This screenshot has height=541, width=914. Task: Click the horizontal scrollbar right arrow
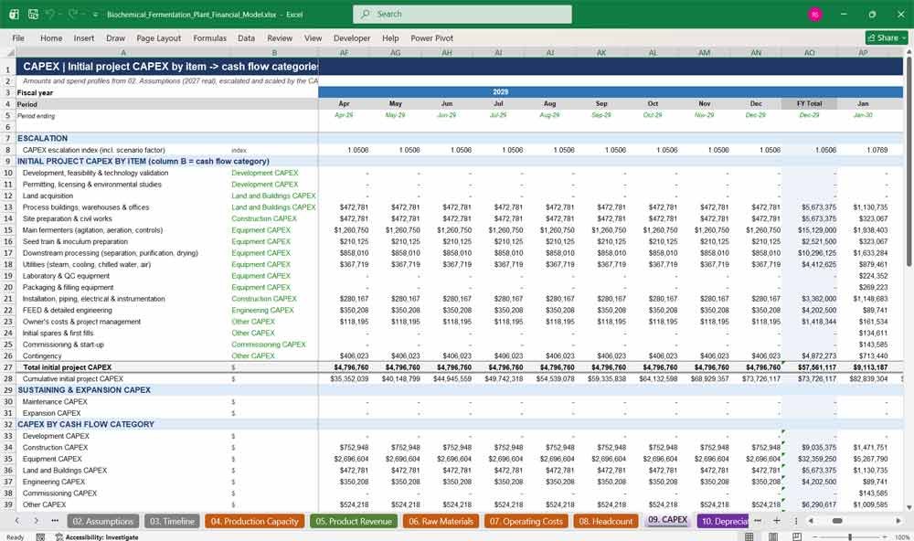tap(898, 521)
